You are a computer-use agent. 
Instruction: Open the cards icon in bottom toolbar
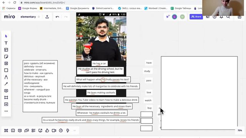(27, 130)
